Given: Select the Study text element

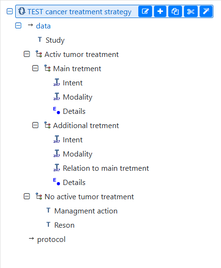Looking at the screenshot, I should 55,40.
